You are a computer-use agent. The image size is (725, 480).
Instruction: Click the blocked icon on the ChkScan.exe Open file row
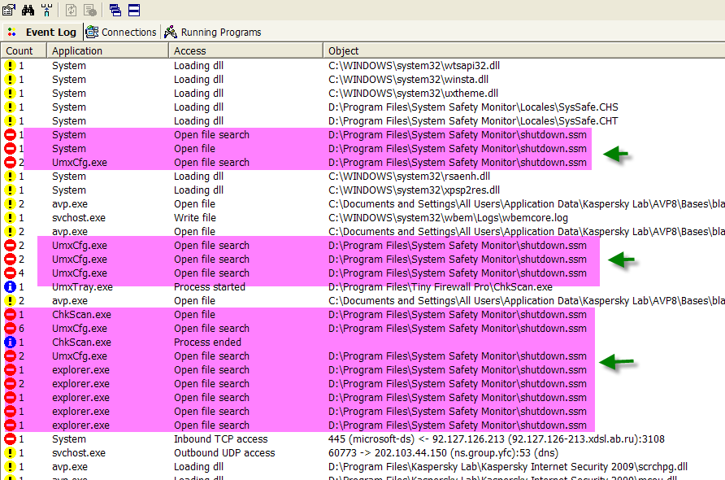coord(10,315)
